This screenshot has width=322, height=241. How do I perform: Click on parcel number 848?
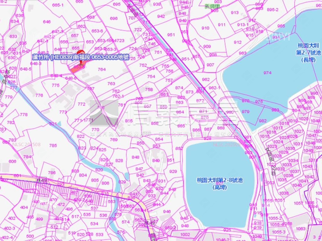coord(135,157)
